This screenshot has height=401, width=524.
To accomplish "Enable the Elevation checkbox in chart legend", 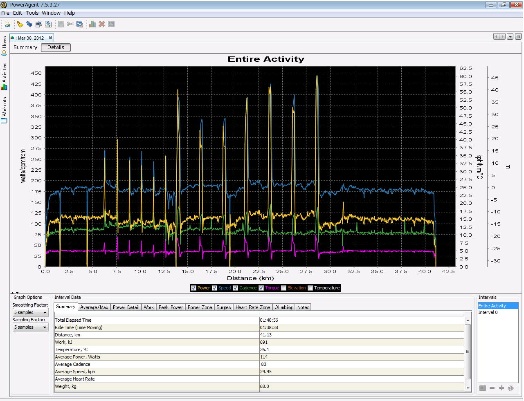I will 284,288.
